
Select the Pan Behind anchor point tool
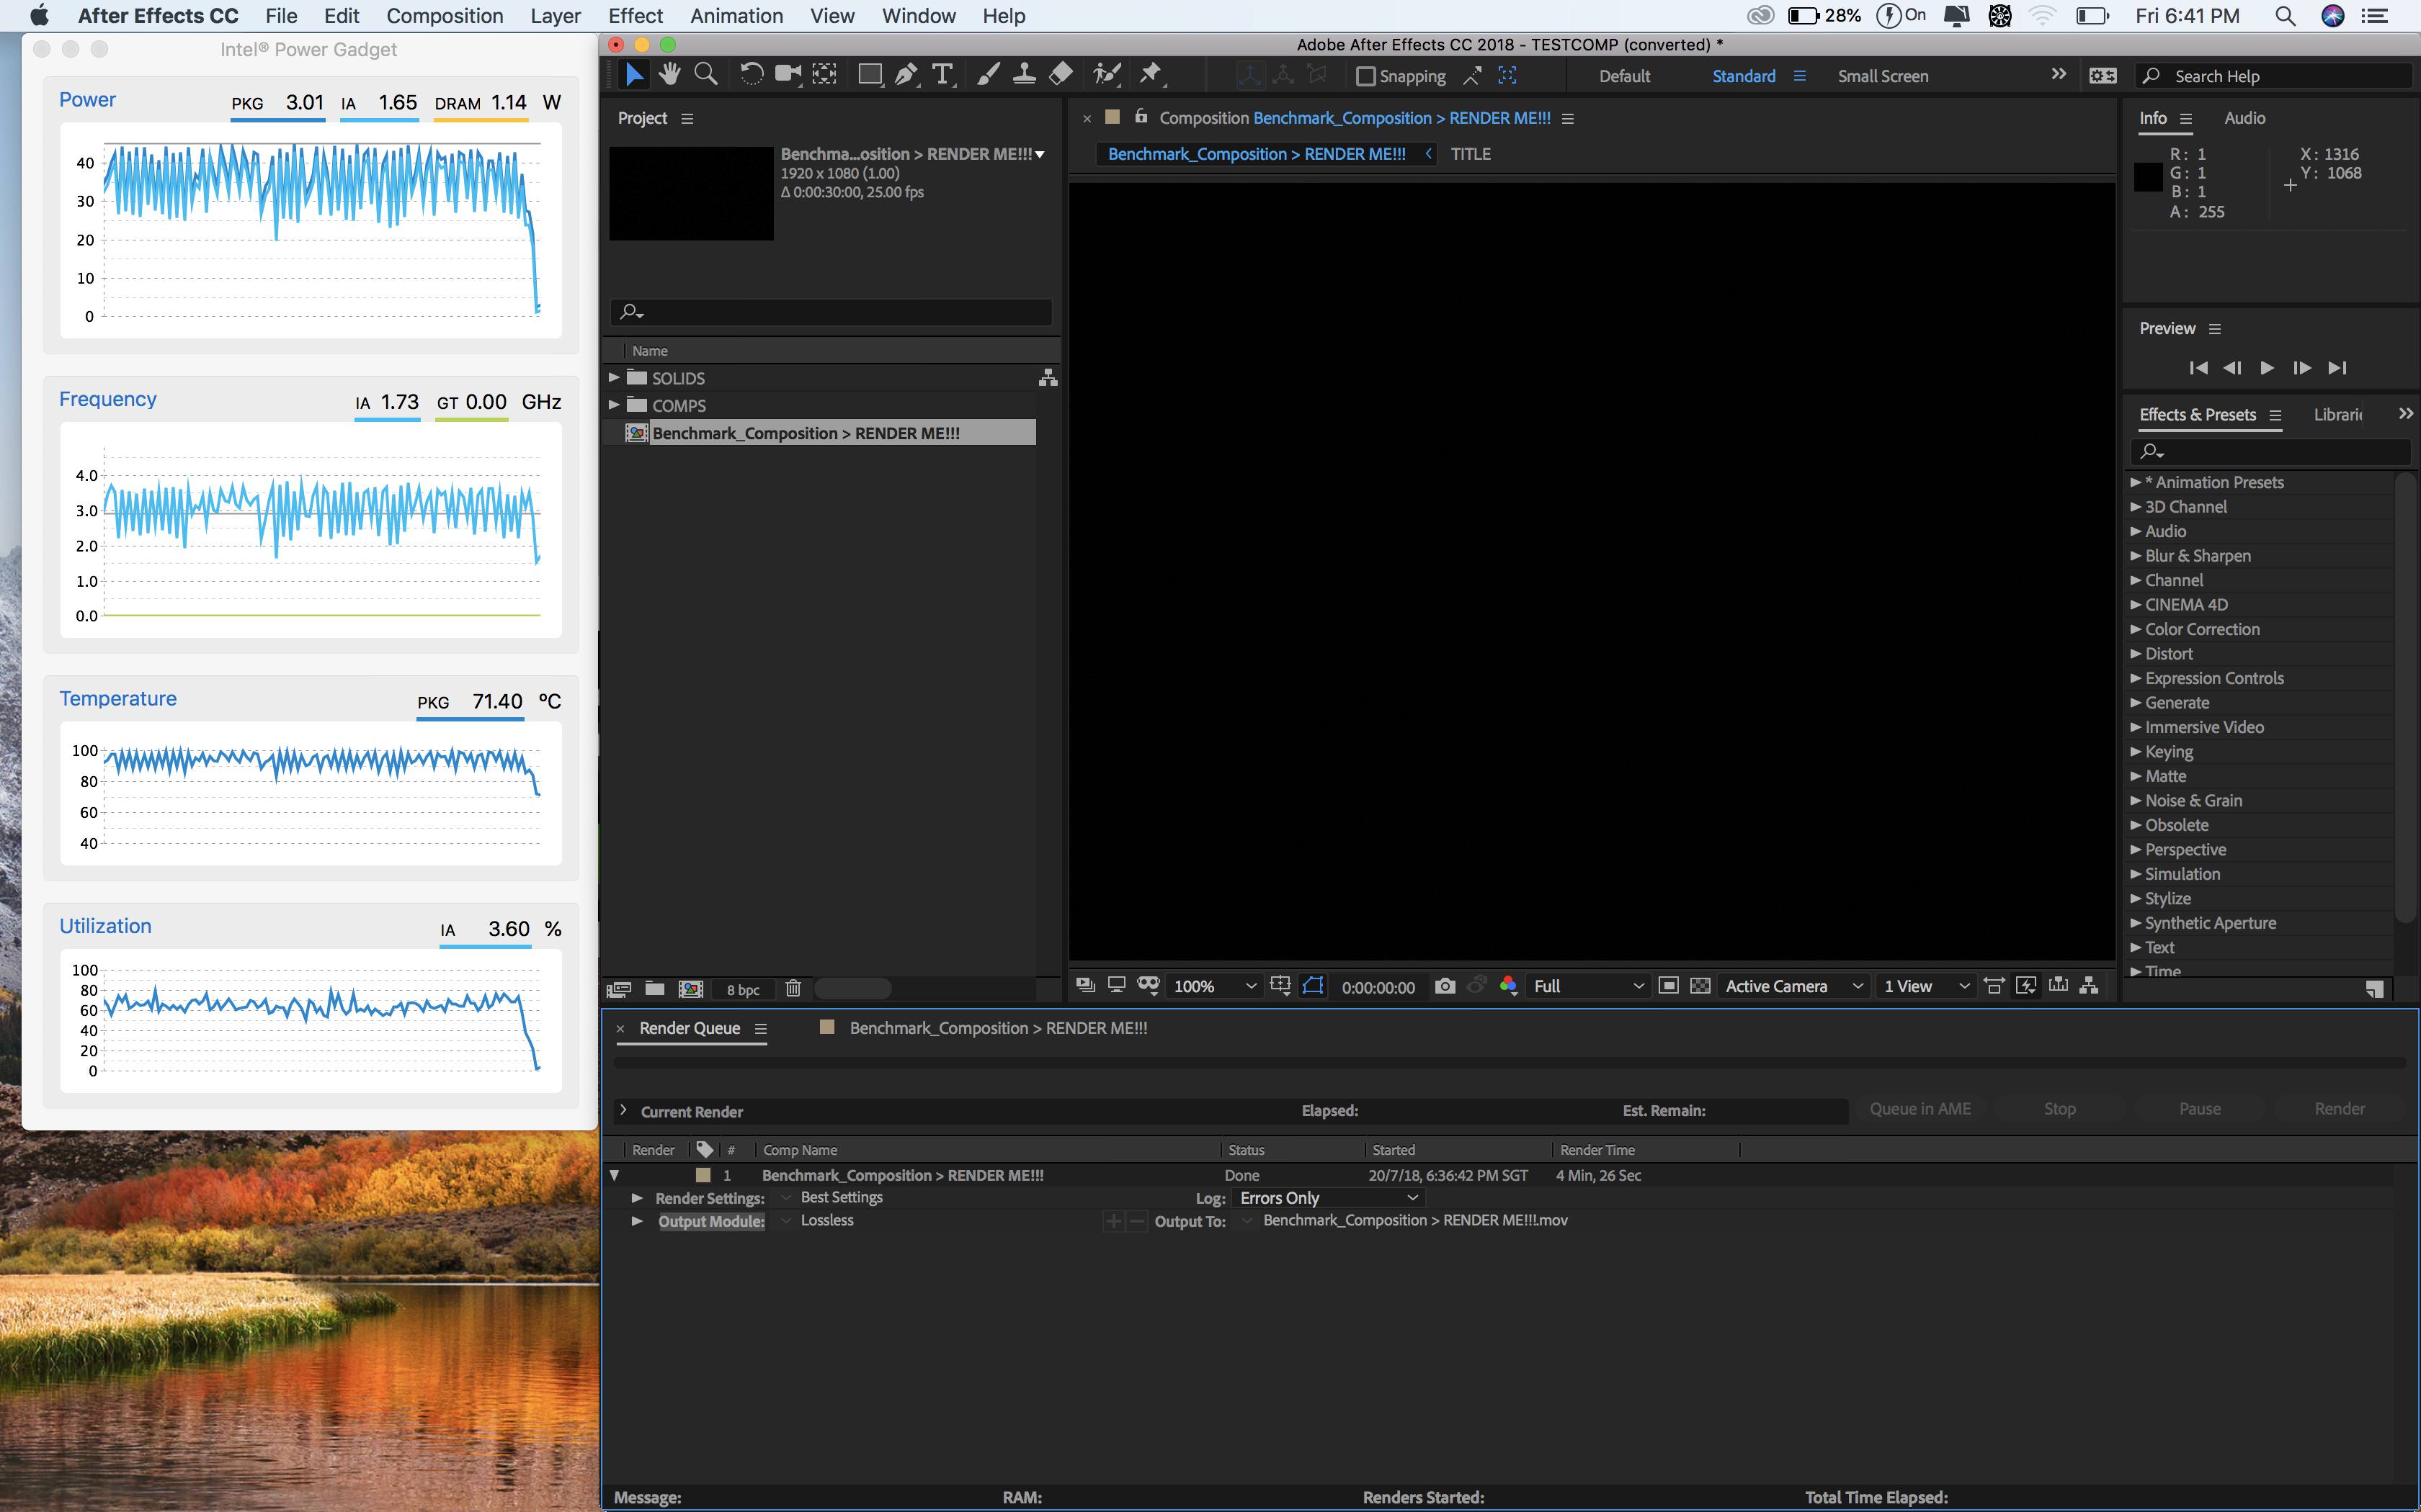coord(824,75)
